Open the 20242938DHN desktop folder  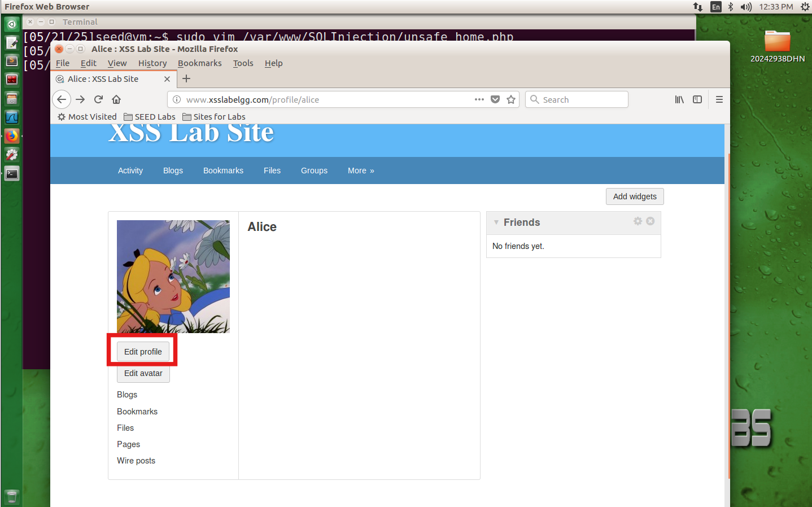tap(778, 46)
